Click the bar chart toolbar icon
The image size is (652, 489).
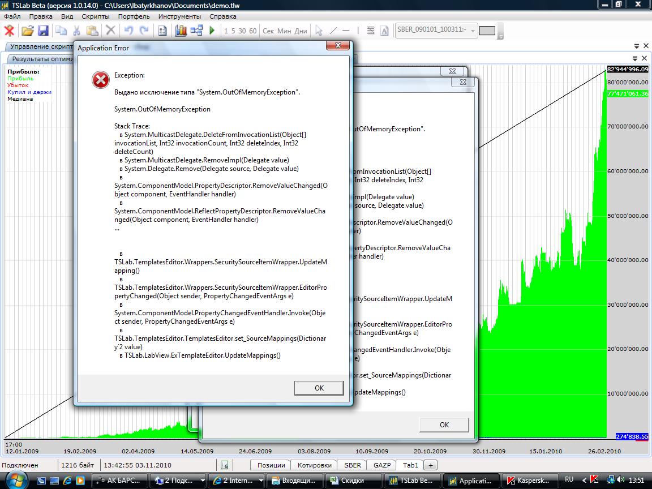click(x=181, y=31)
